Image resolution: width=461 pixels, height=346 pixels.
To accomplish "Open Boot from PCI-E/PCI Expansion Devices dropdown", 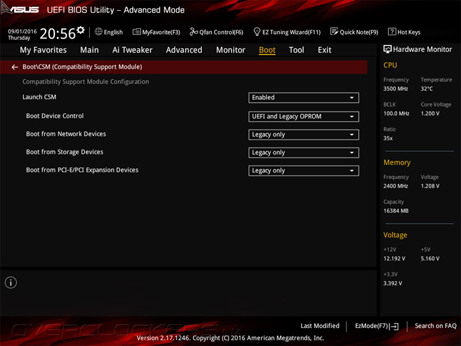I will coord(303,170).
